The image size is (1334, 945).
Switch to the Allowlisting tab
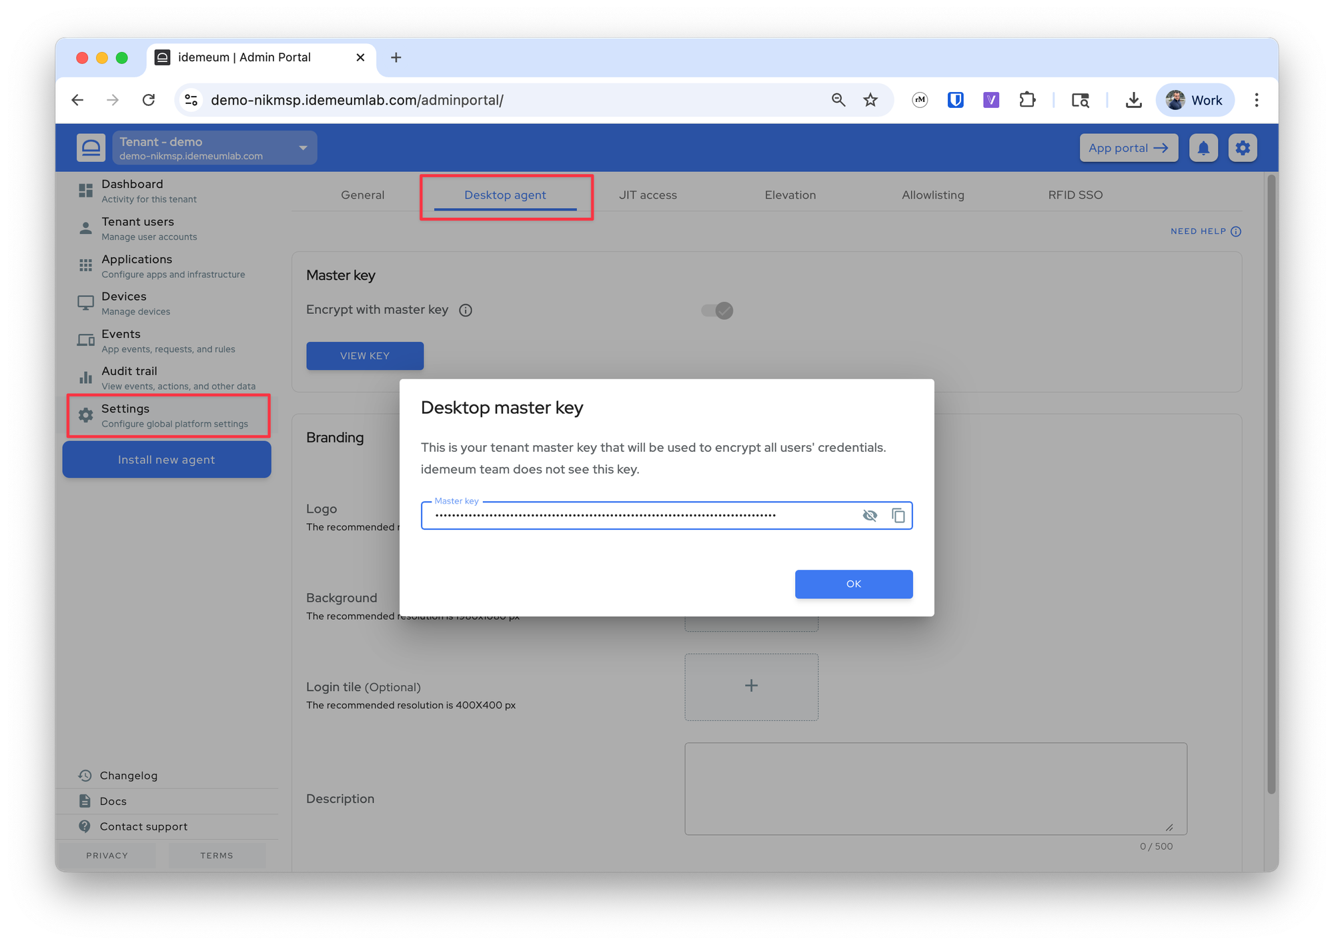coord(932,195)
